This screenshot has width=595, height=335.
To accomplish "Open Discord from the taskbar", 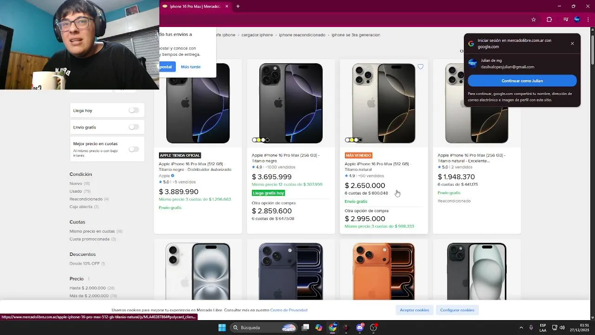I will pos(360,328).
